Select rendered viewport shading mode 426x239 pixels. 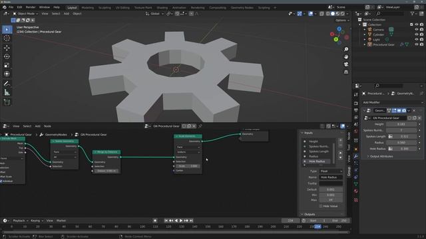pos(343,13)
